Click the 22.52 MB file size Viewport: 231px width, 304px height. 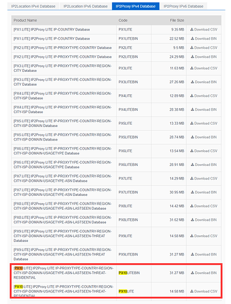click(177, 39)
